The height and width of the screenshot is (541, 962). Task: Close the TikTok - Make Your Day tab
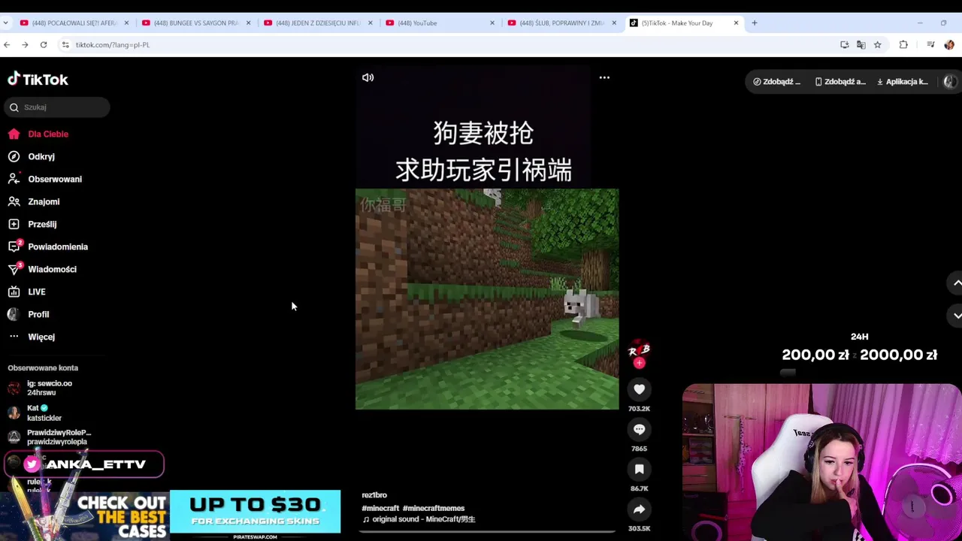736,23
